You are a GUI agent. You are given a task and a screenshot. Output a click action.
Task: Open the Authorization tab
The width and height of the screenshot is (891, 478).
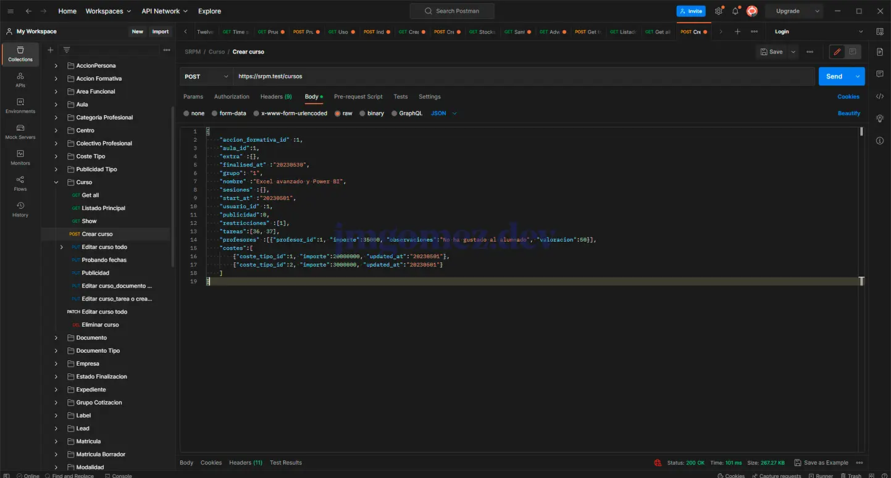pyautogui.click(x=232, y=97)
